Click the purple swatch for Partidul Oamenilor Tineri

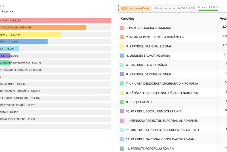[x=122, y=74]
